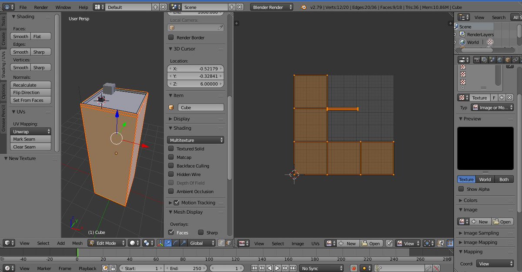Open the pivot point selector

(148, 243)
